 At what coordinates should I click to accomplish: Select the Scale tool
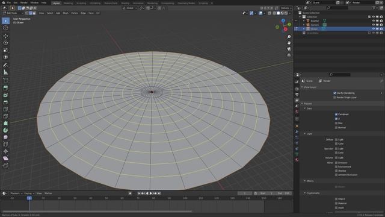(x=5, y=50)
